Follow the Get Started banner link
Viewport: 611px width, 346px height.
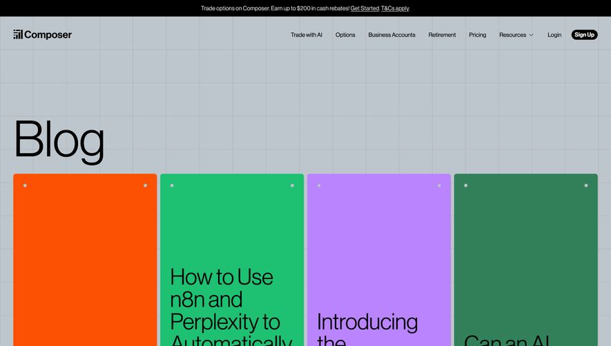tap(365, 8)
